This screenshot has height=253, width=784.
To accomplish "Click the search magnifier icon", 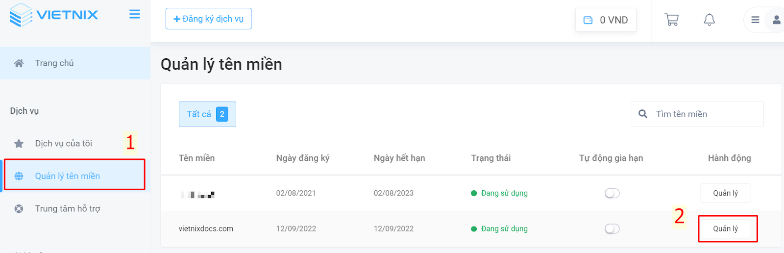I will coord(643,114).
